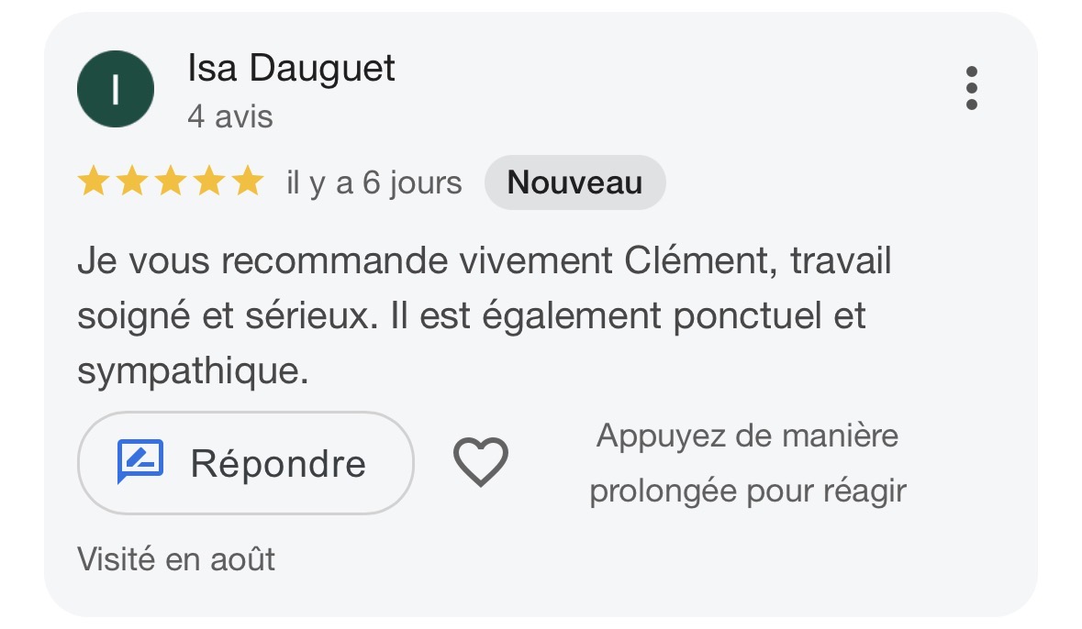This screenshot has width=1082, height=629.
Task: Select the first yellow star
Action: tap(94, 182)
